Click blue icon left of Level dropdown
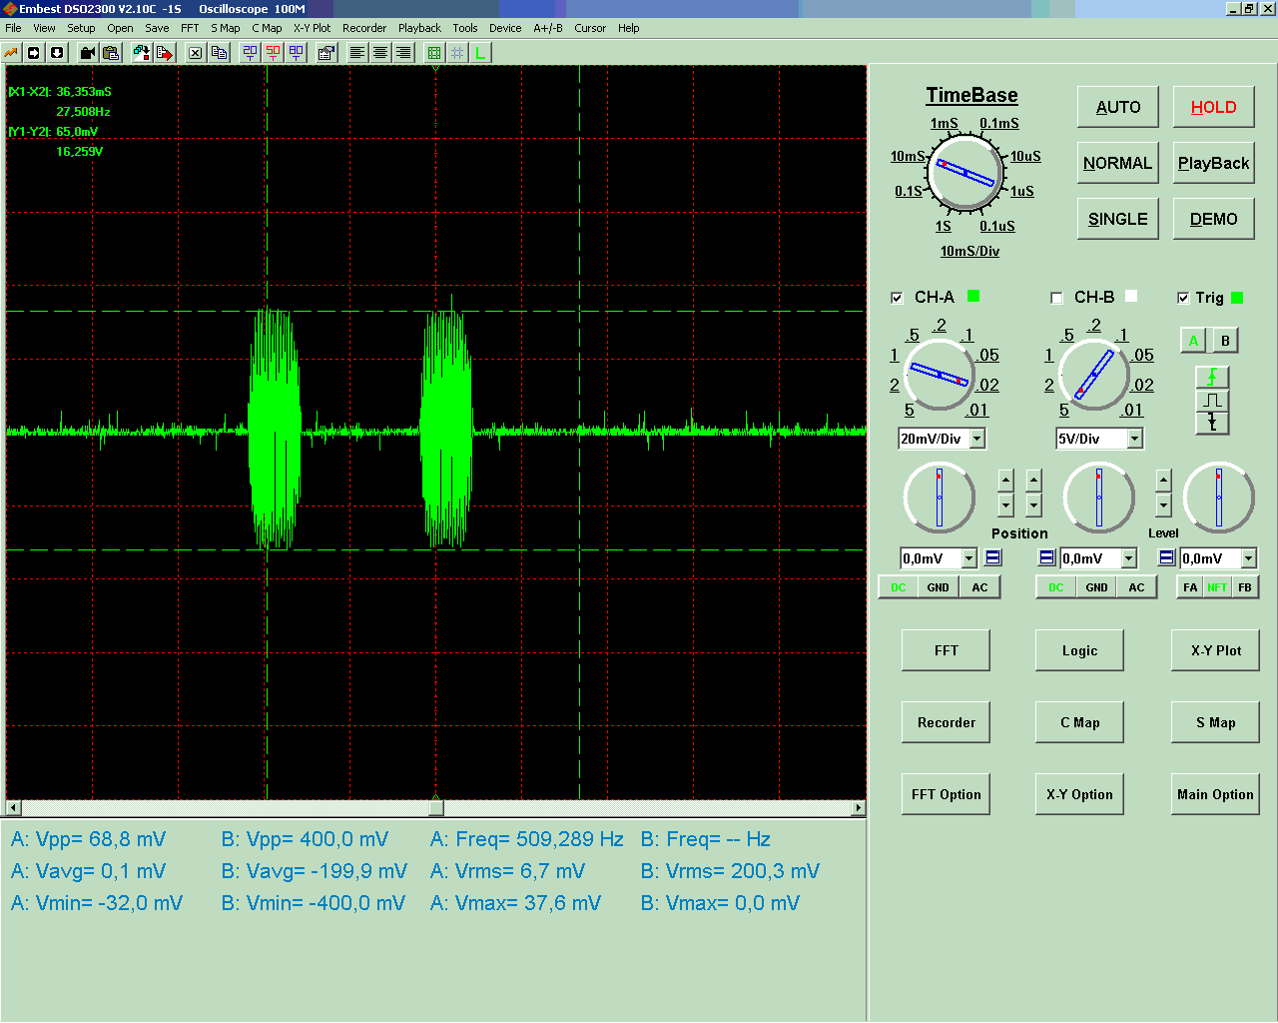 tap(1166, 557)
